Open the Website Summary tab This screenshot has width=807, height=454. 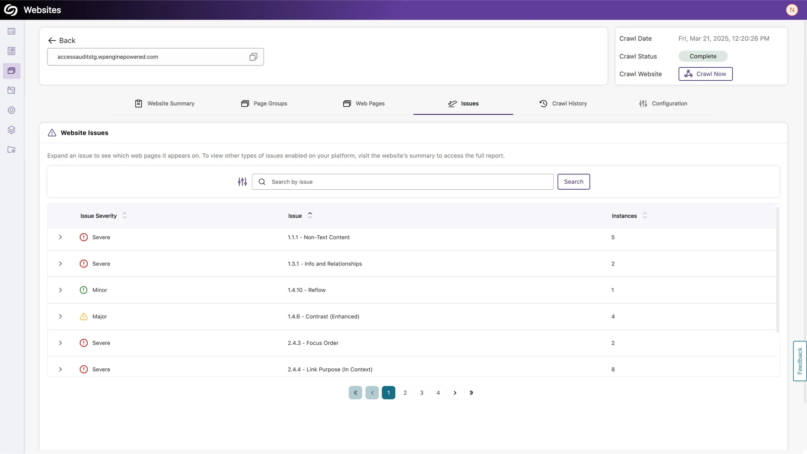165,103
